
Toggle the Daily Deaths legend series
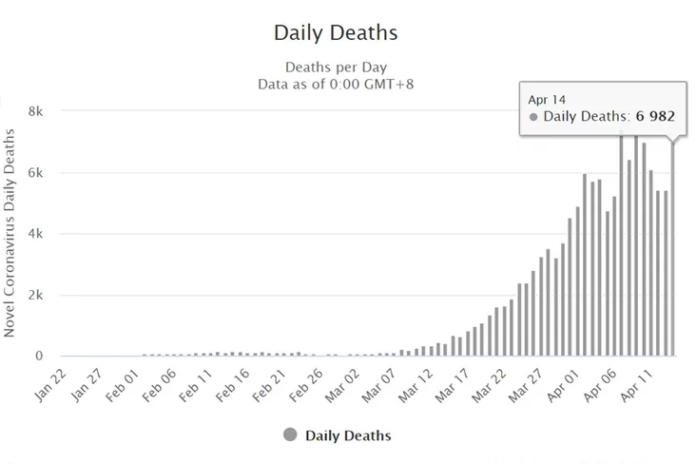tap(347, 435)
